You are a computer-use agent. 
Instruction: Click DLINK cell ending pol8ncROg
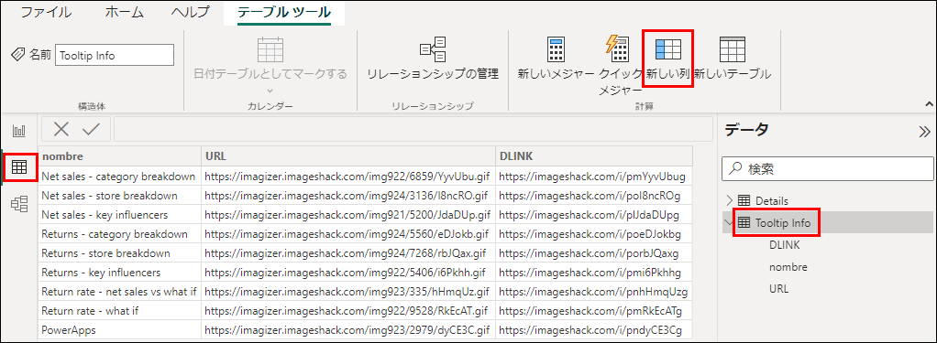tap(594, 195)
